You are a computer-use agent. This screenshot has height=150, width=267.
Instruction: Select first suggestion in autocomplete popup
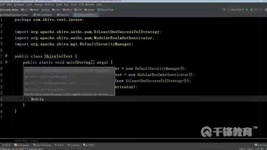tap(70, 70)
